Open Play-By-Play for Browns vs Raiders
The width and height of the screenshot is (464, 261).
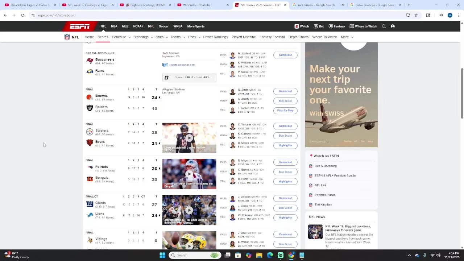[x=285, y=111]
